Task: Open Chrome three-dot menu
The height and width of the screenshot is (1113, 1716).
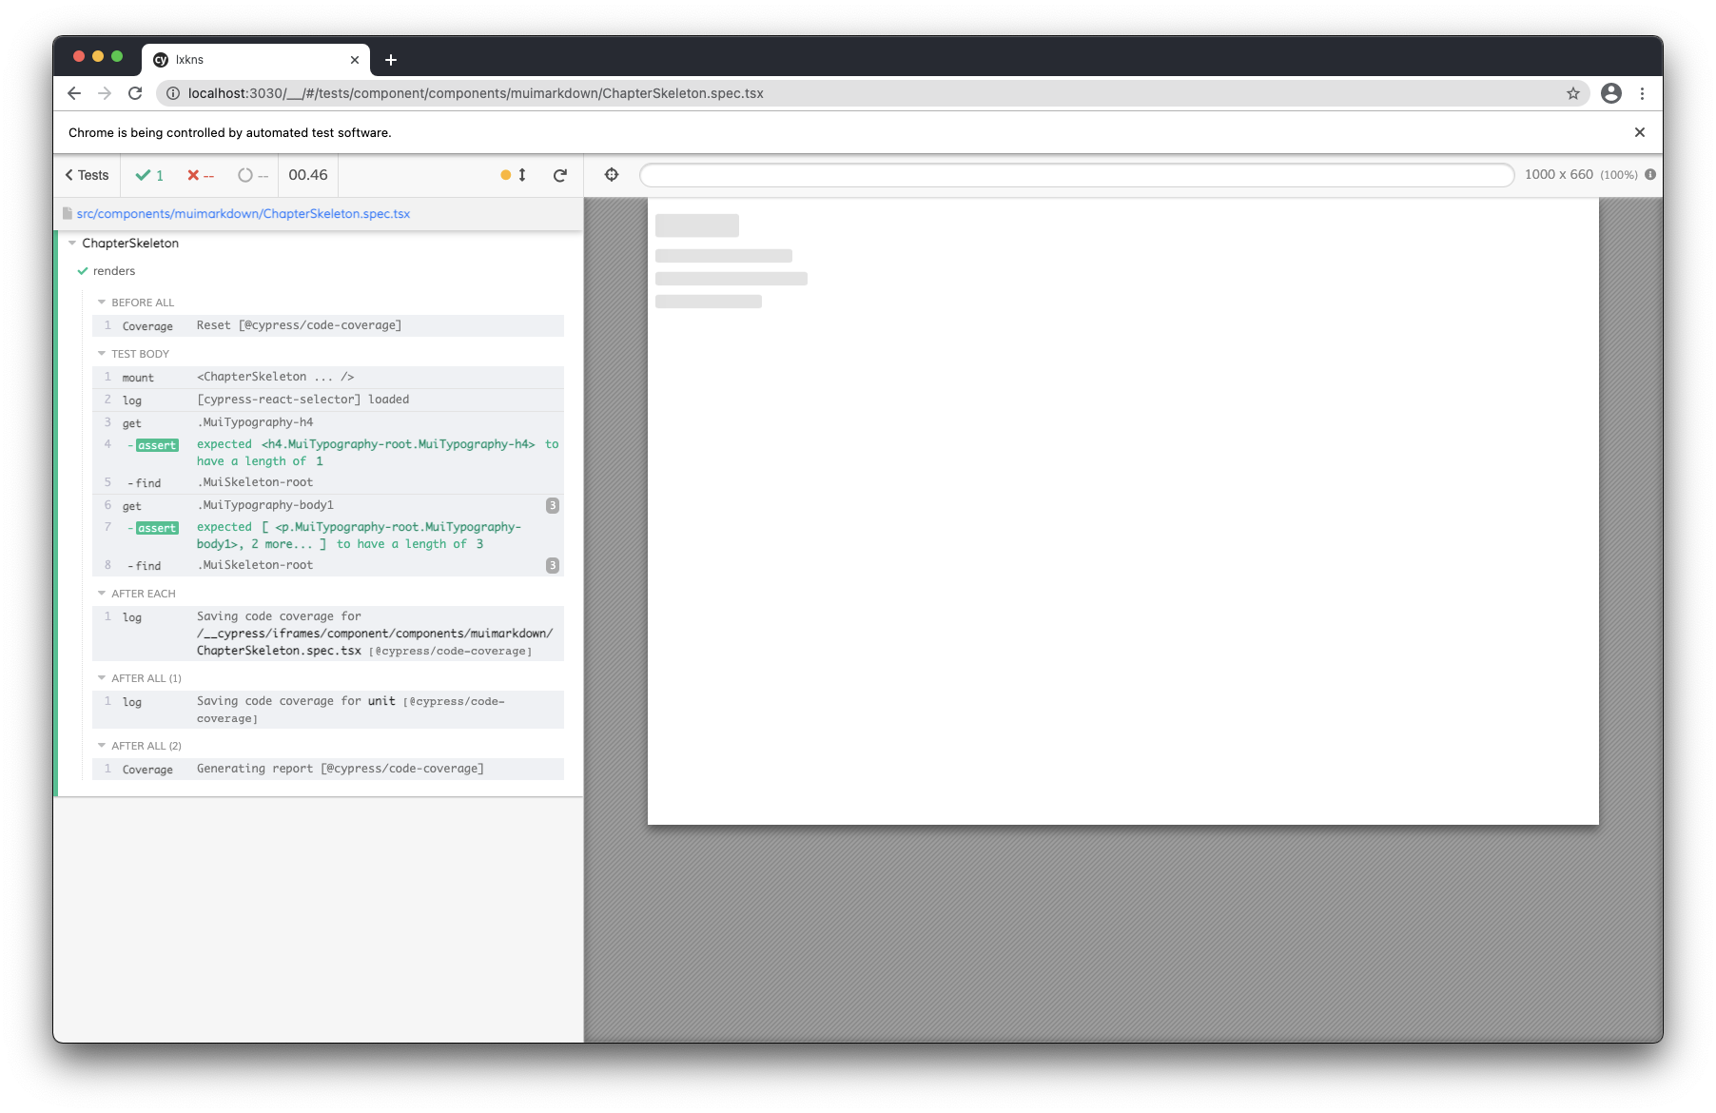Action: [1642, 93]
